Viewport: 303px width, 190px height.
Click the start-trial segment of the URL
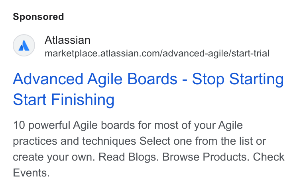pyautogui.click(x=250, y=53)
